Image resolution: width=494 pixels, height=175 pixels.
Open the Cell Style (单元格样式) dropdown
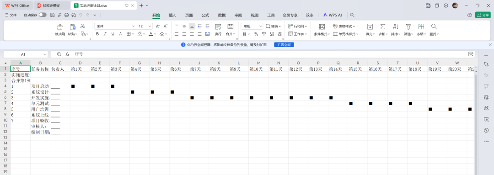tap(346, 34)
